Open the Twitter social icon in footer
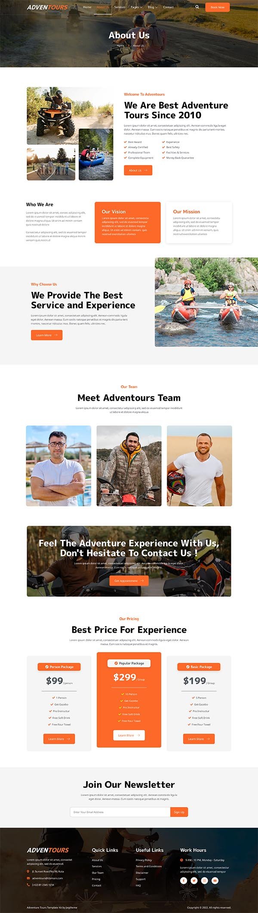 194,880
